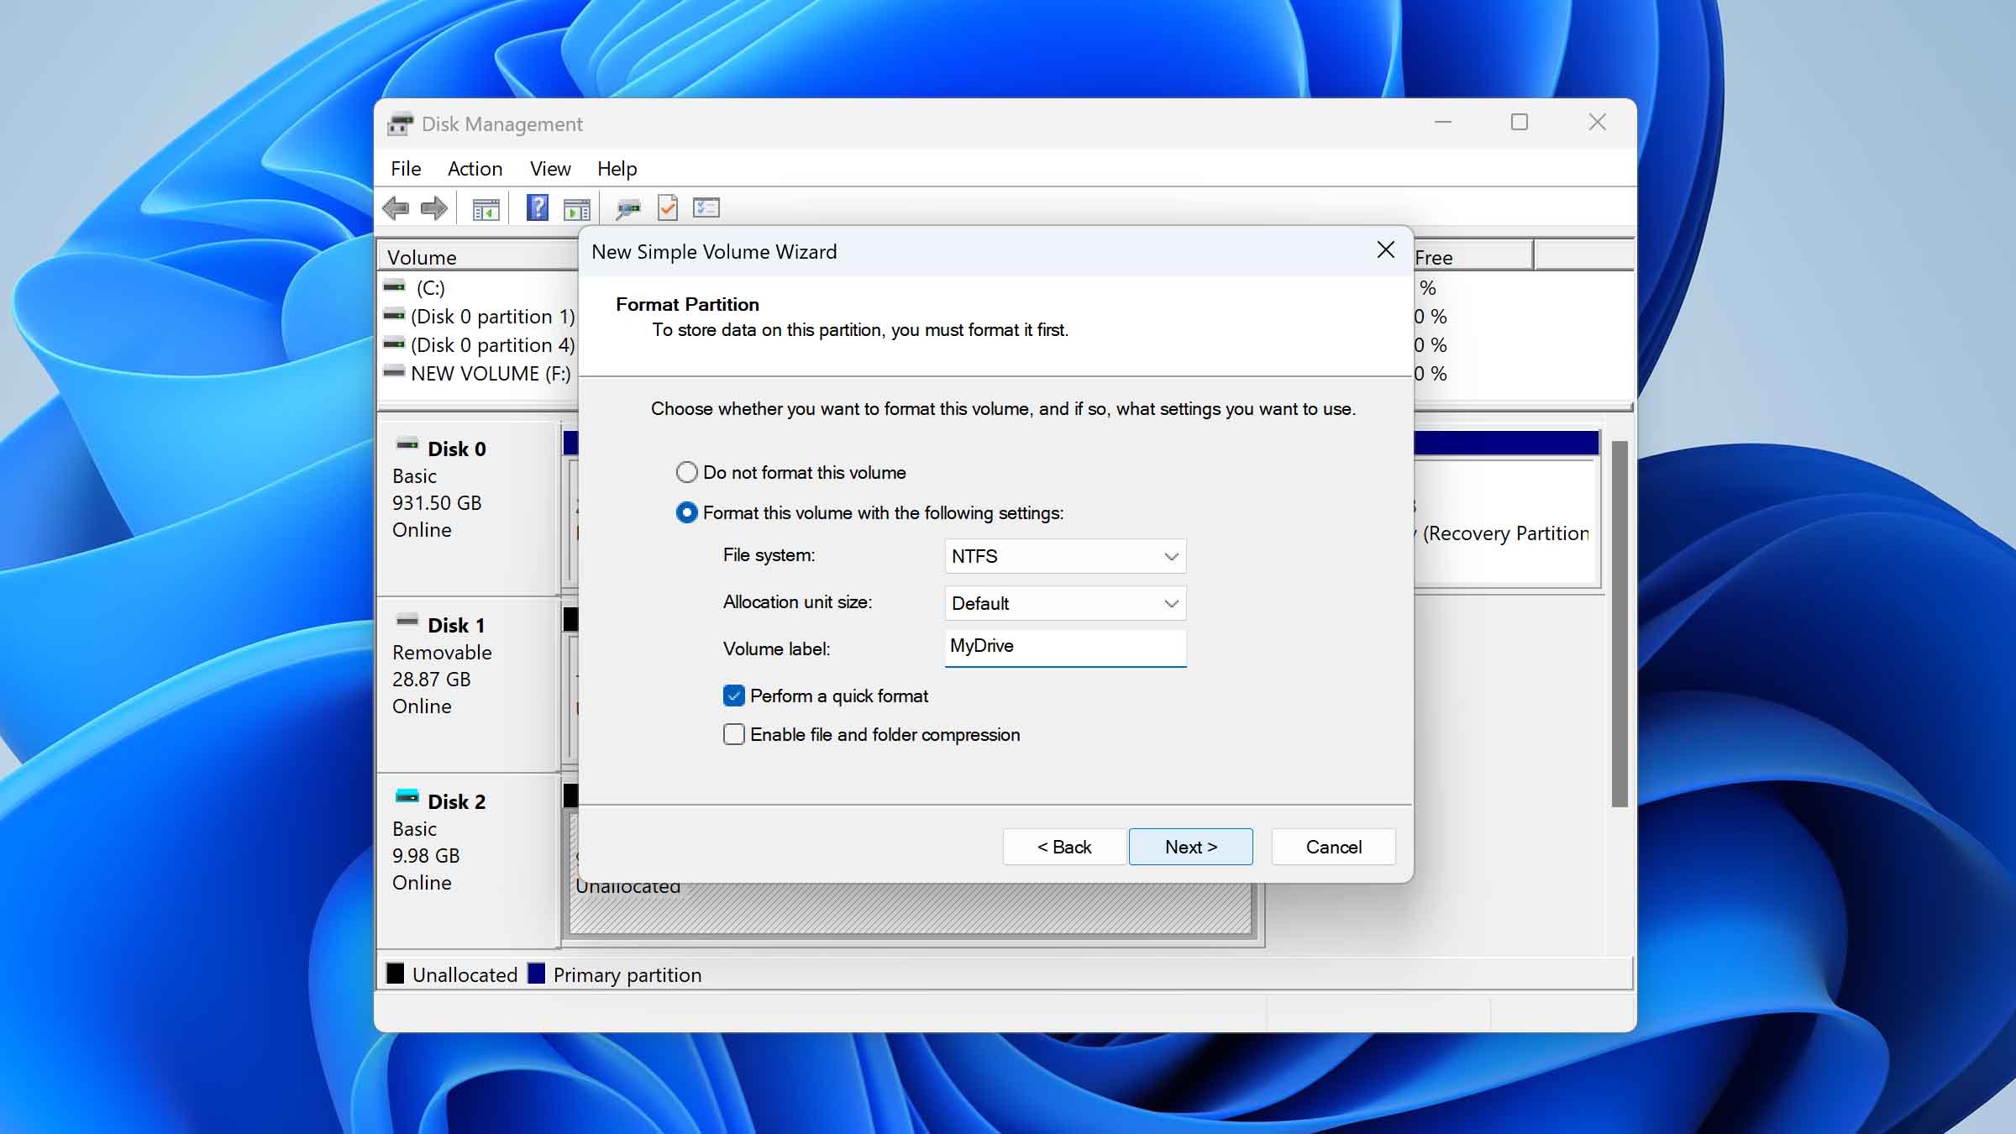Open the View menu
Viewport: 2016px width, 1134px height.
pyautogui.click(x=549, y=168)
